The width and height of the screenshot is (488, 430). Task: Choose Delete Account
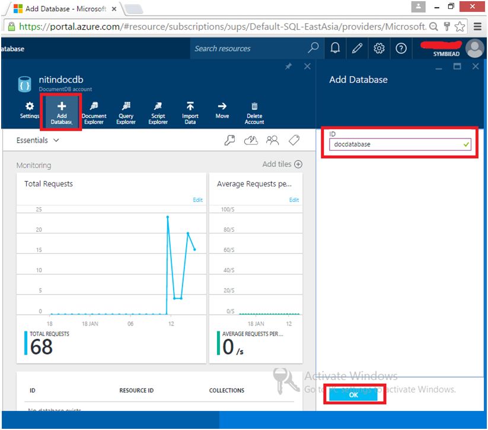point(254,113)
